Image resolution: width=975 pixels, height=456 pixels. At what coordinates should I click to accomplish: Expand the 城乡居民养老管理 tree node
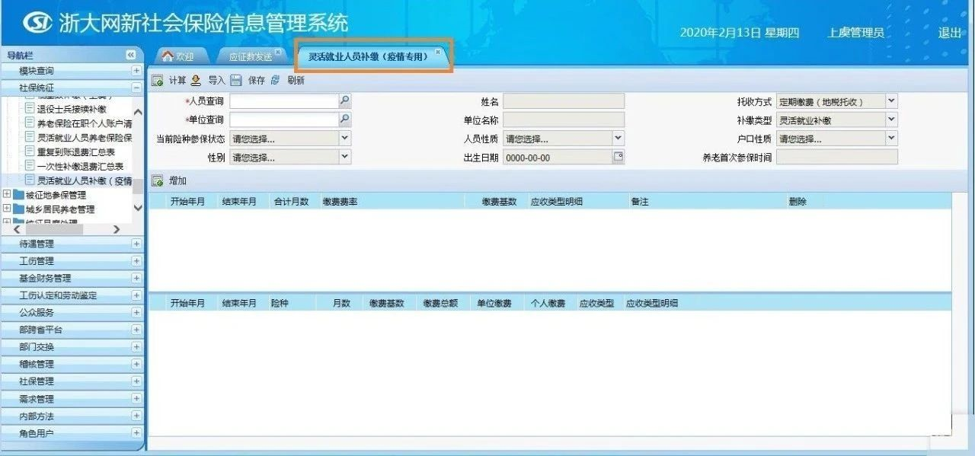(7, 209)
